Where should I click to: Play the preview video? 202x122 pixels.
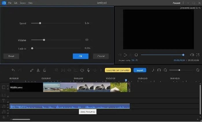[x=125, y=55]
